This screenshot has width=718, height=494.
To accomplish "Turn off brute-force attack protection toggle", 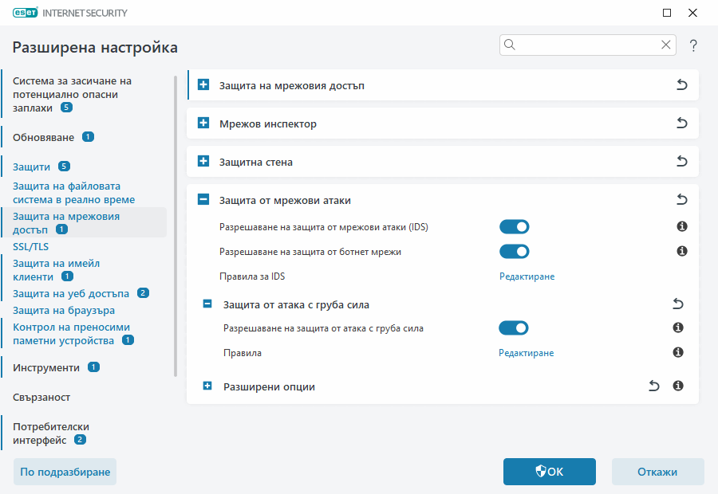I will click(514, 327).
